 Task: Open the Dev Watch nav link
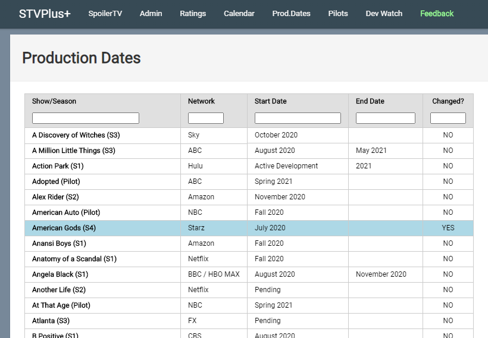(384, 13)
